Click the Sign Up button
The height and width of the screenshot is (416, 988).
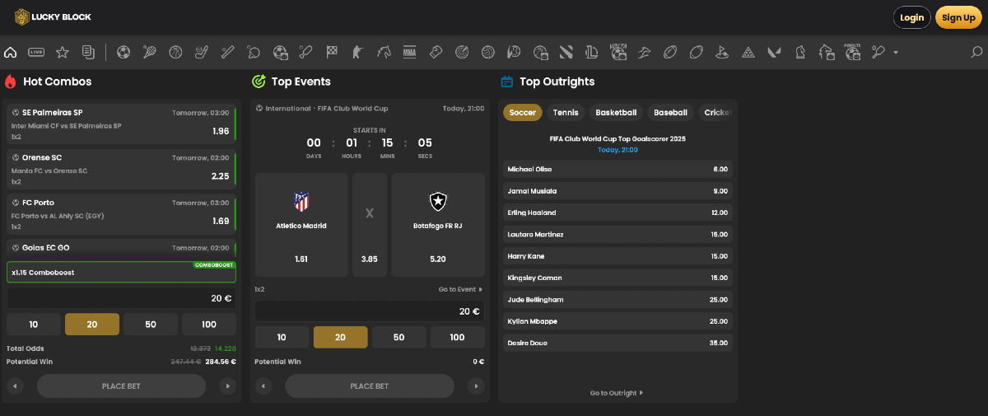pos(958,17)
